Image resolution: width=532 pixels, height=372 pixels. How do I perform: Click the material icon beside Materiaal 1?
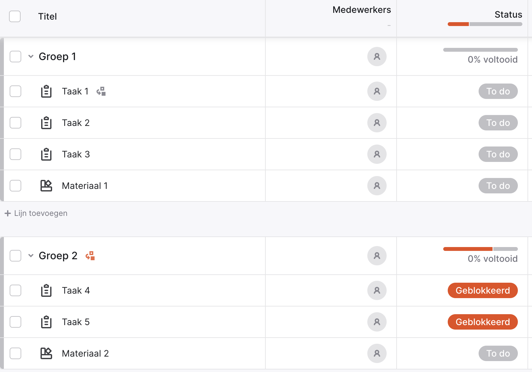(x=46, y=186)
